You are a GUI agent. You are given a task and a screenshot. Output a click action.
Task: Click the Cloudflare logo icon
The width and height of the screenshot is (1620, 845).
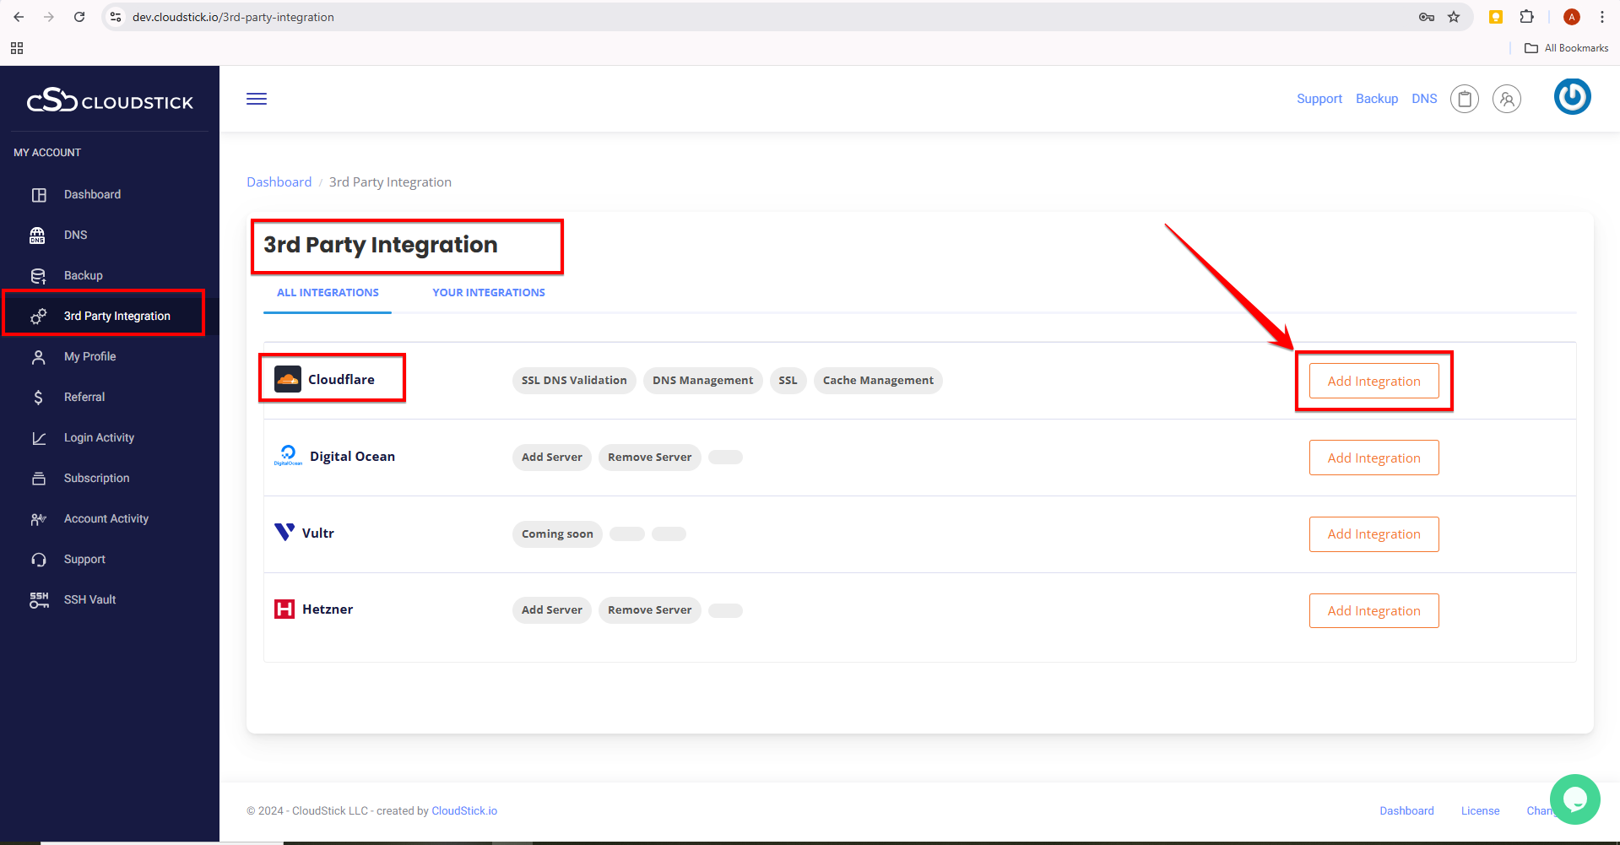click(x=288, y=379)
